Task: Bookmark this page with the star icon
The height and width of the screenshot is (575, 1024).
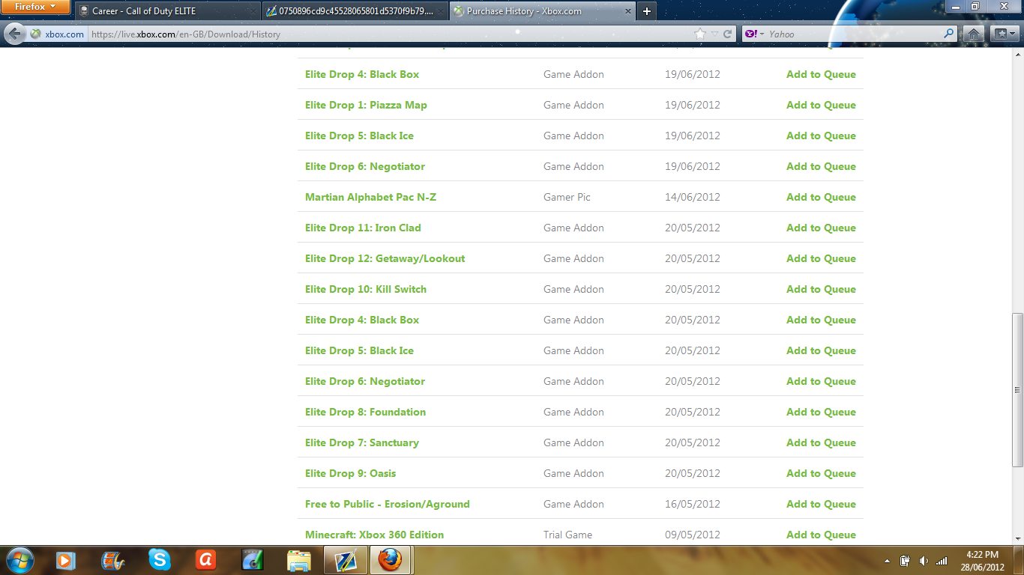Action: tap(700, 34)
